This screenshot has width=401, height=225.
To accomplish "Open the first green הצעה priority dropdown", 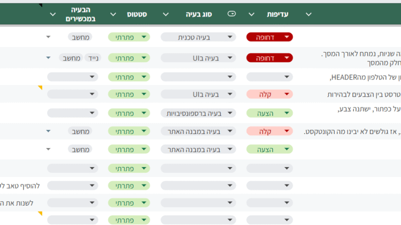I will point(270,113).
